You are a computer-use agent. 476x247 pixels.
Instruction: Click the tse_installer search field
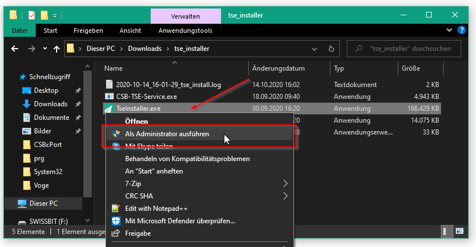tap(403, 49)
